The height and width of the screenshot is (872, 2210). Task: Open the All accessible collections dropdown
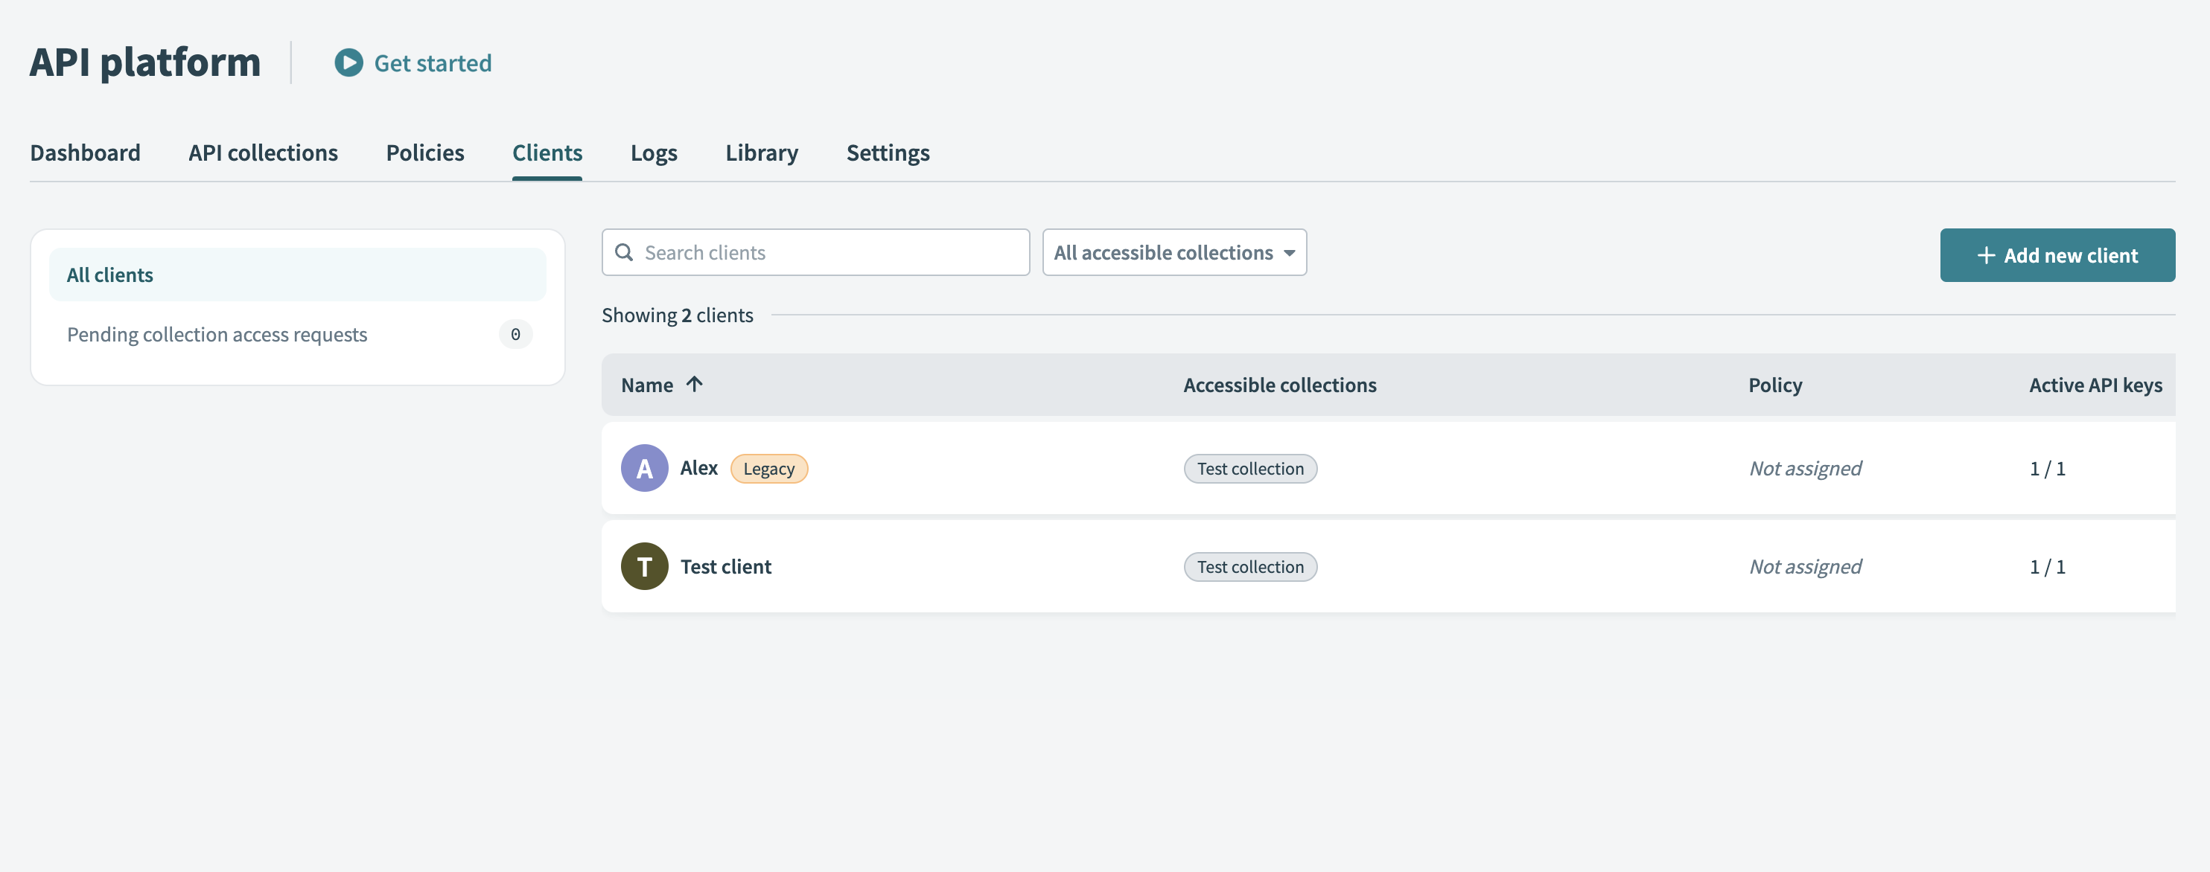[x=1174, y=252]
